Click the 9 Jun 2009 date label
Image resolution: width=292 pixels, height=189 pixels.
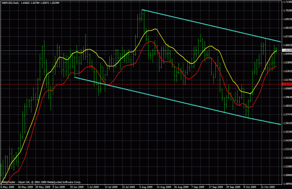click(59, 187)
